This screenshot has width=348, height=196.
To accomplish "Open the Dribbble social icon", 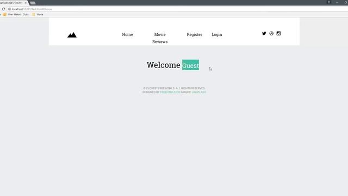I will click(271, 33).
